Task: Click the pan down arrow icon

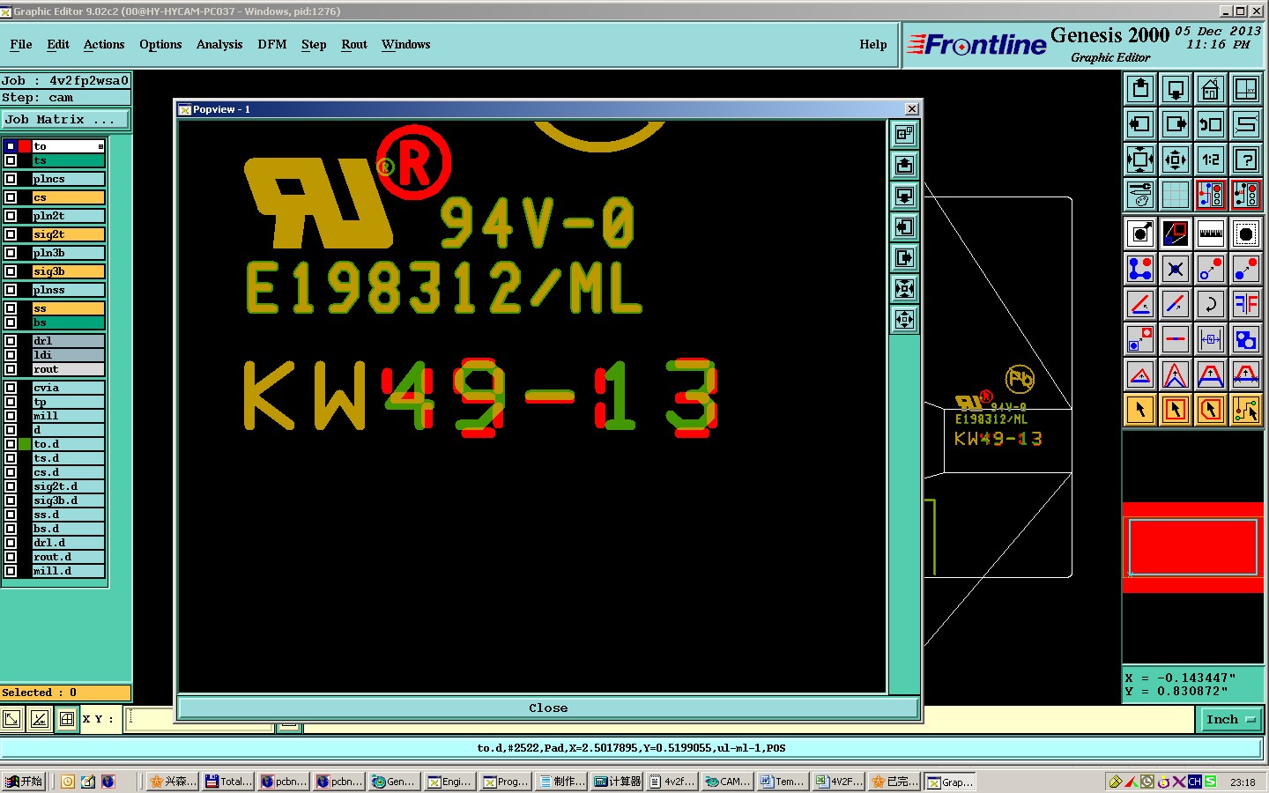Action: 1176,89
